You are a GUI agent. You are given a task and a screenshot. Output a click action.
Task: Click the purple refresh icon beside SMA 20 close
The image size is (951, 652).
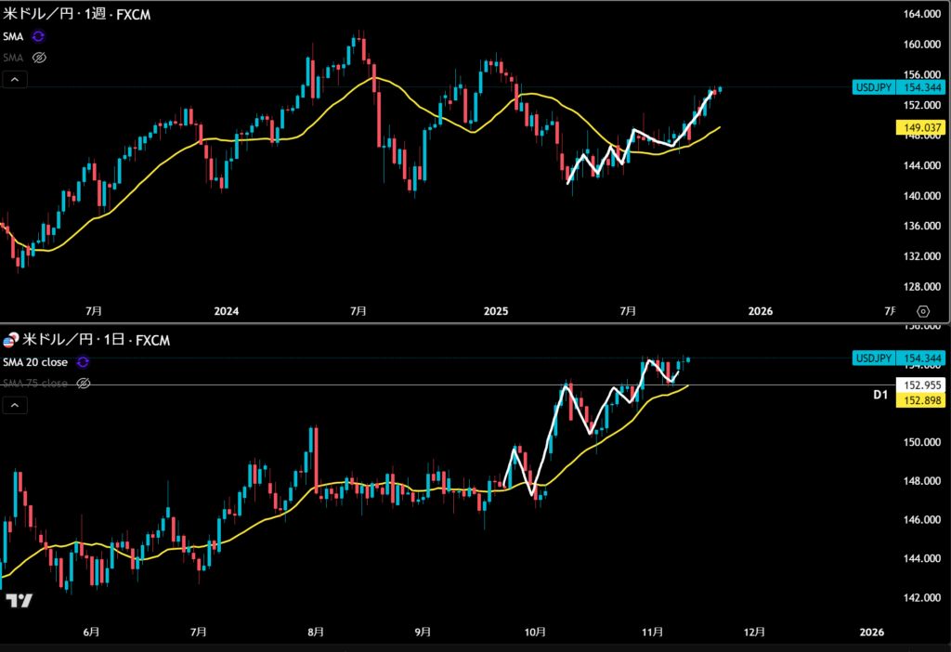tap(84, 362)
